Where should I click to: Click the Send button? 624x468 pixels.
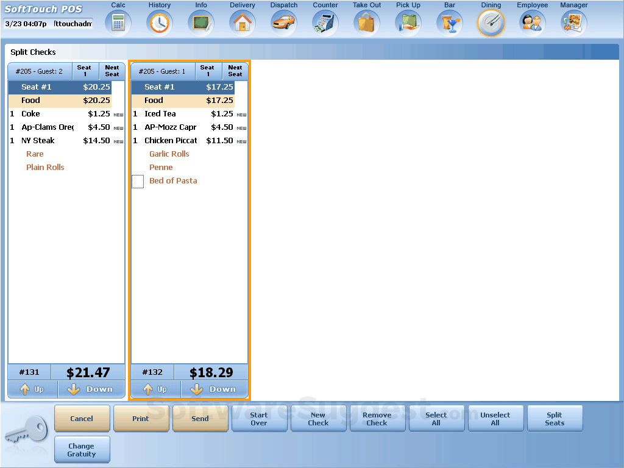tap(200, 418)
